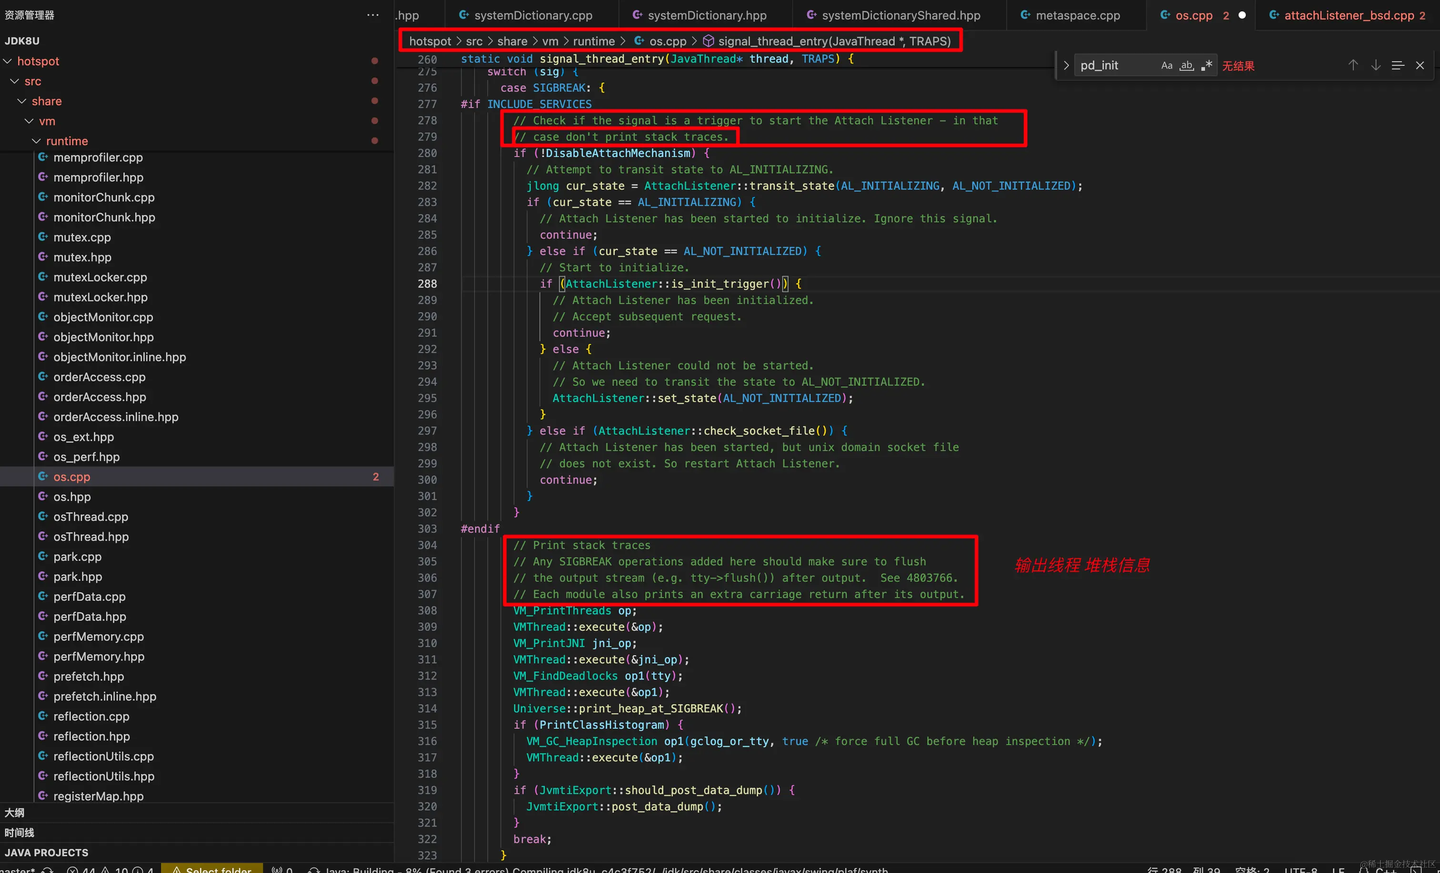Screen dimensions: 1440x873
Task: Collapse the share folder in tree
Action: (x=46, y=101)
